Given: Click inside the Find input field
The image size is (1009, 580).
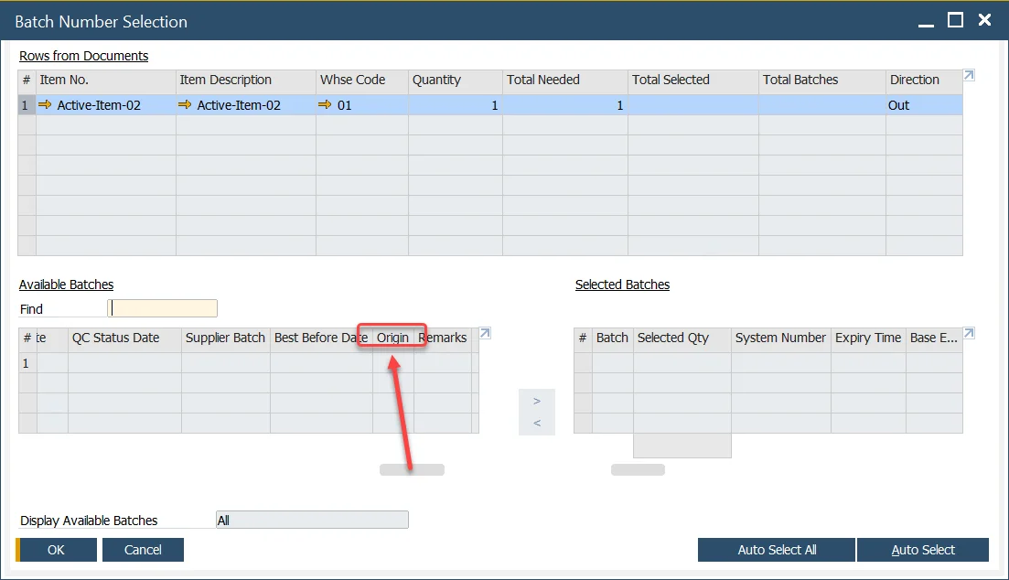Looking at the screenshot, I should point(162,307).
